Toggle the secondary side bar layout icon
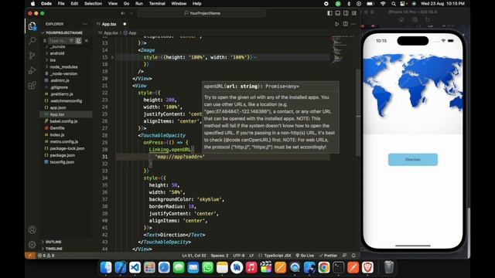Screen dimensions: 495x278 click(346, 13)
